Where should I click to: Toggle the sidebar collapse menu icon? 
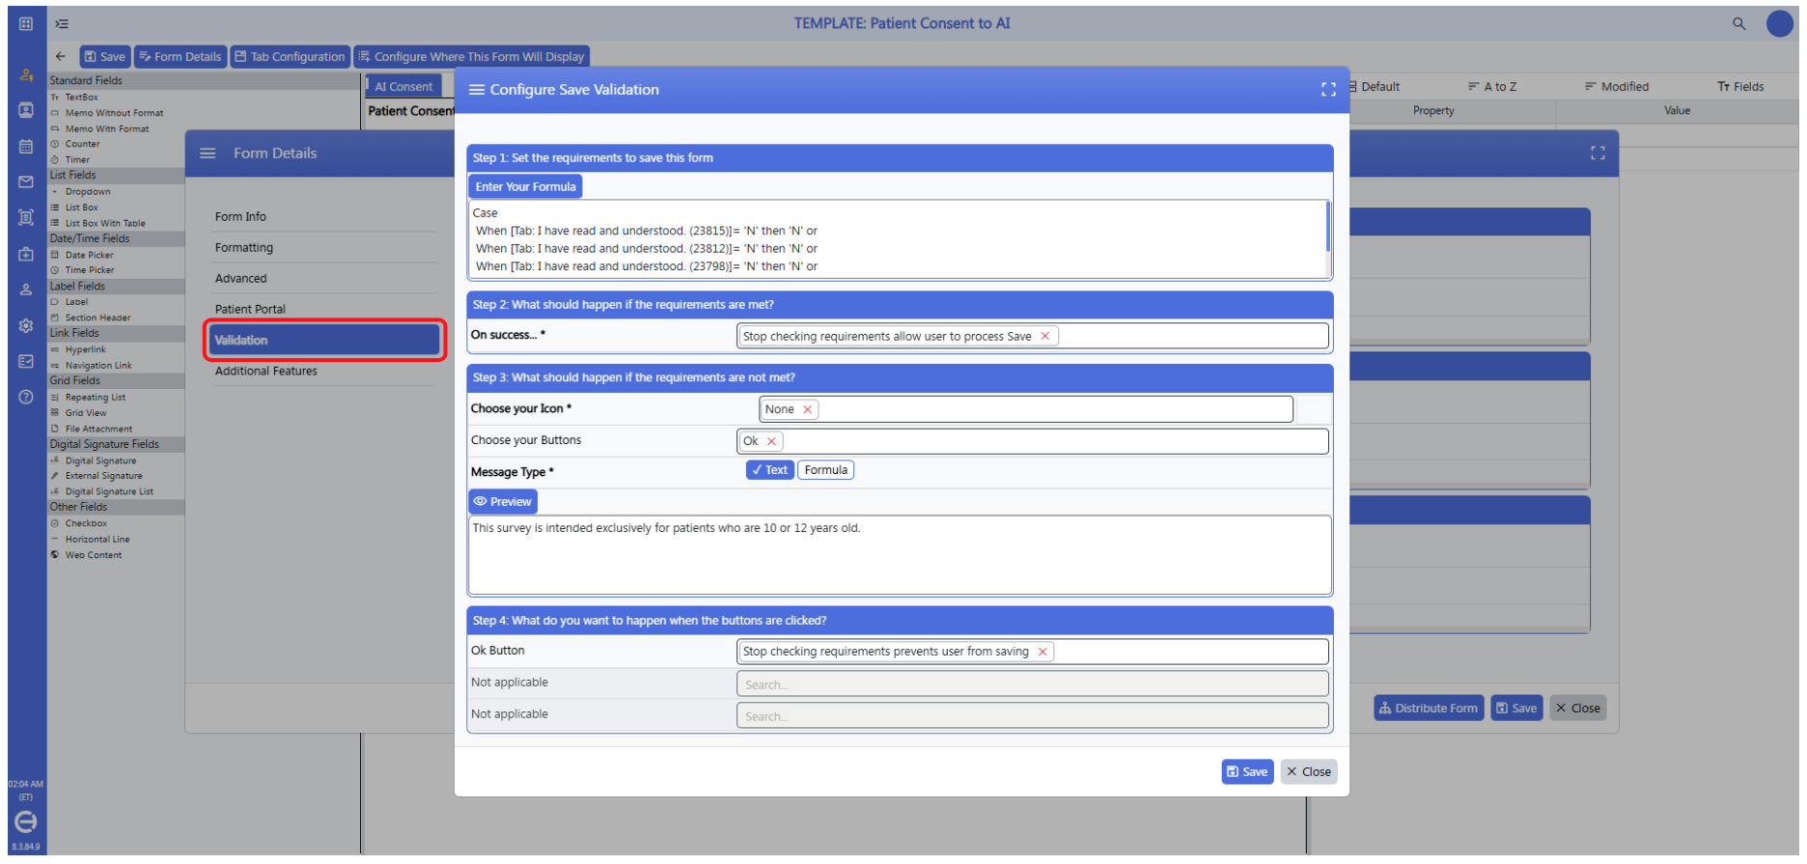[x=62, y=23]
